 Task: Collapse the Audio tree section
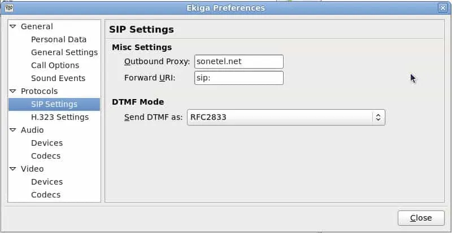(x=13, y=130)
